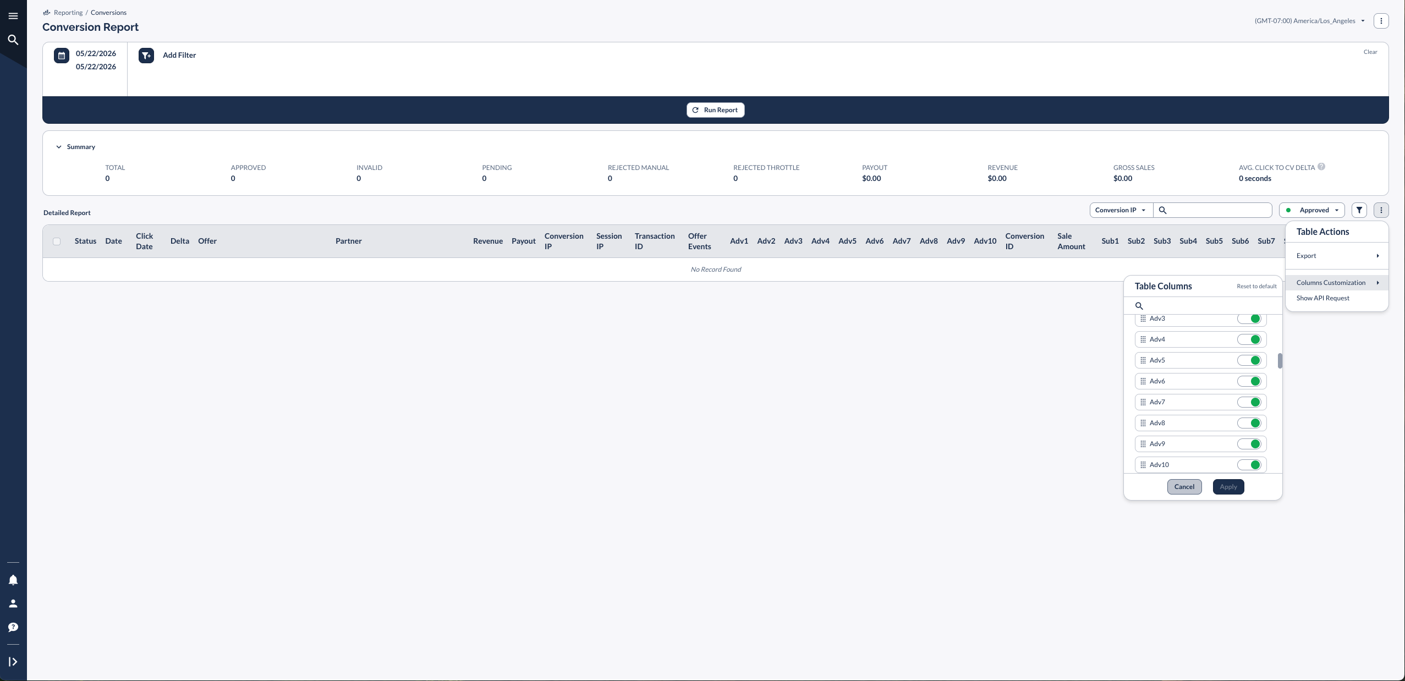This screenshot has height=681, width=1405.
Task: Sort by the Click Date column header
Action: coord(145,241)
